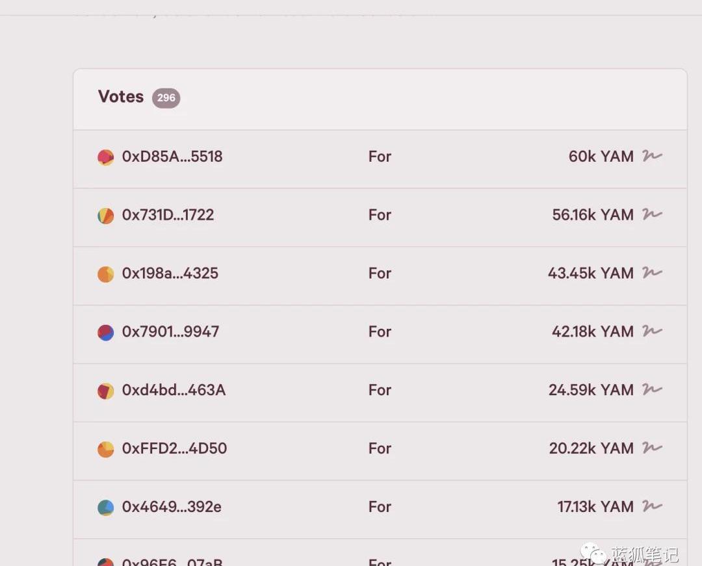Click the signature icon beside 60k YAM
Image resolution: width=702 pixels, height=566 pixels.
652,156
